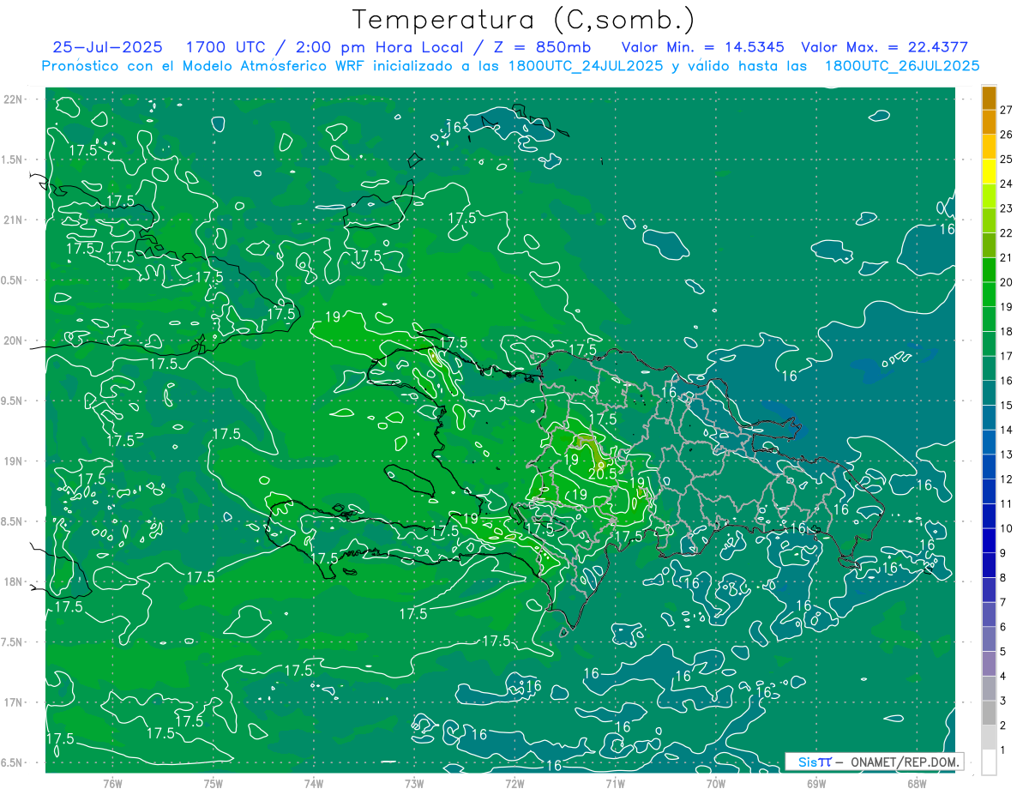Image resolution: width=1029 pixels, height=795 pixels.
Task: Pick the teal legend color between 15 and 16
Action: (989, 394)
